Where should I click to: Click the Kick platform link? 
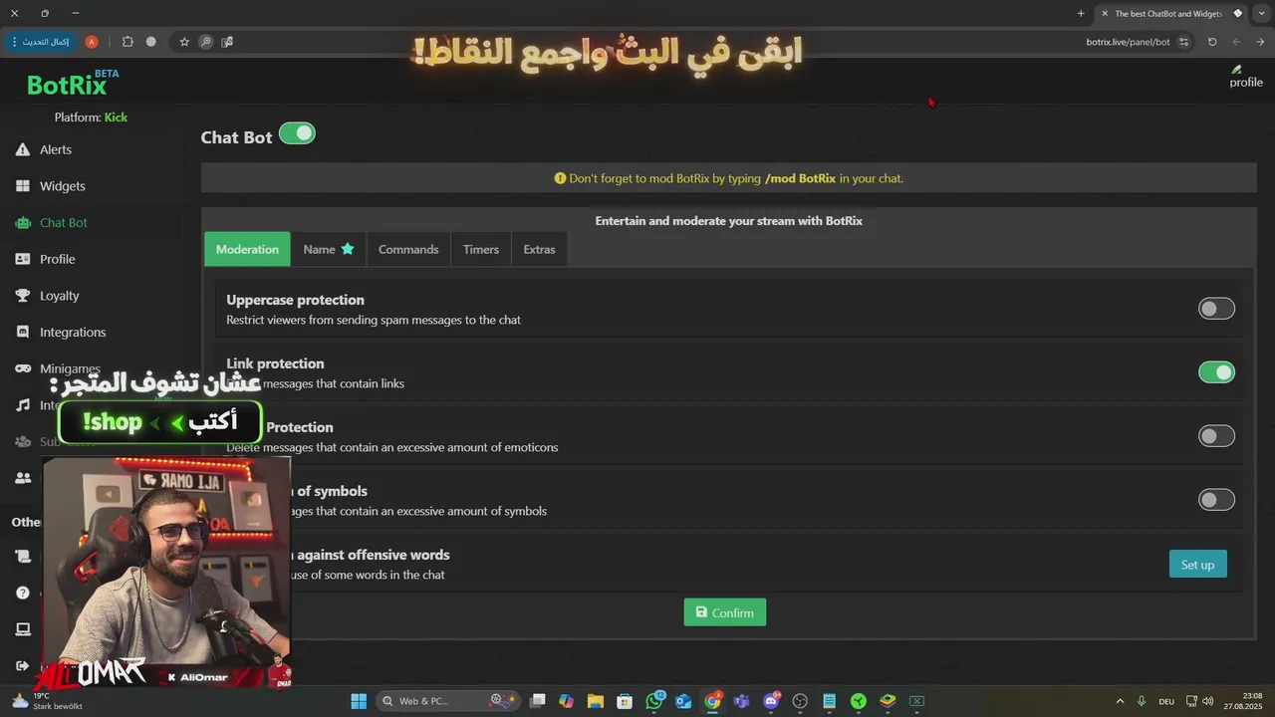click(x=116, y=118)
